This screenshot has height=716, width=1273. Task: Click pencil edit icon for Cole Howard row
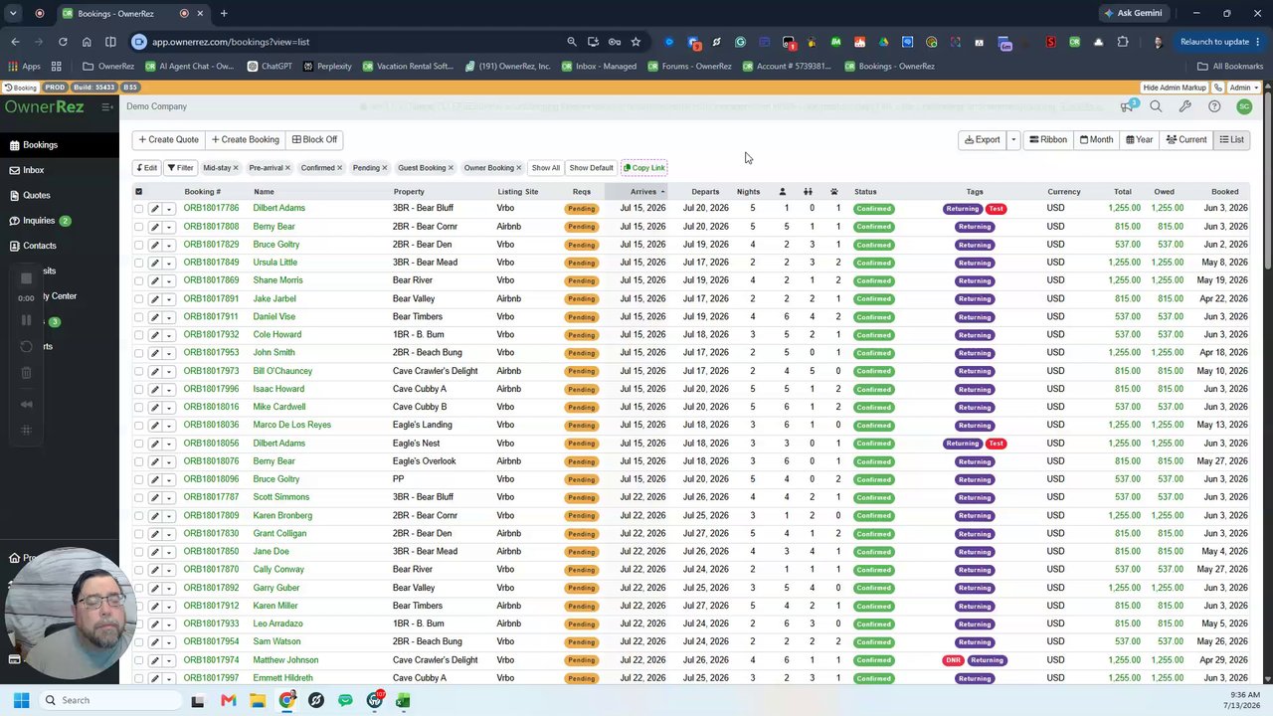[154, 335]
